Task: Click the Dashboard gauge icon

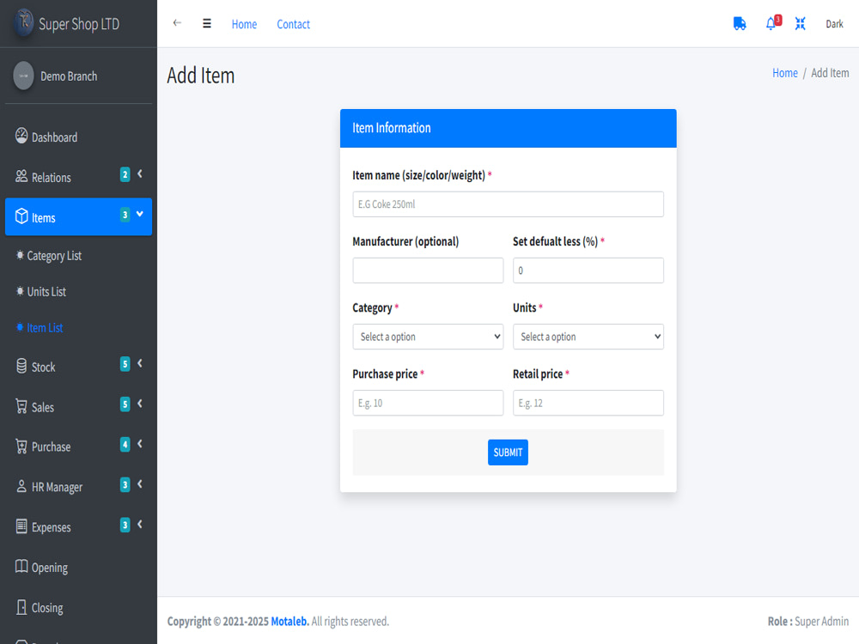Action: point(21,136)
